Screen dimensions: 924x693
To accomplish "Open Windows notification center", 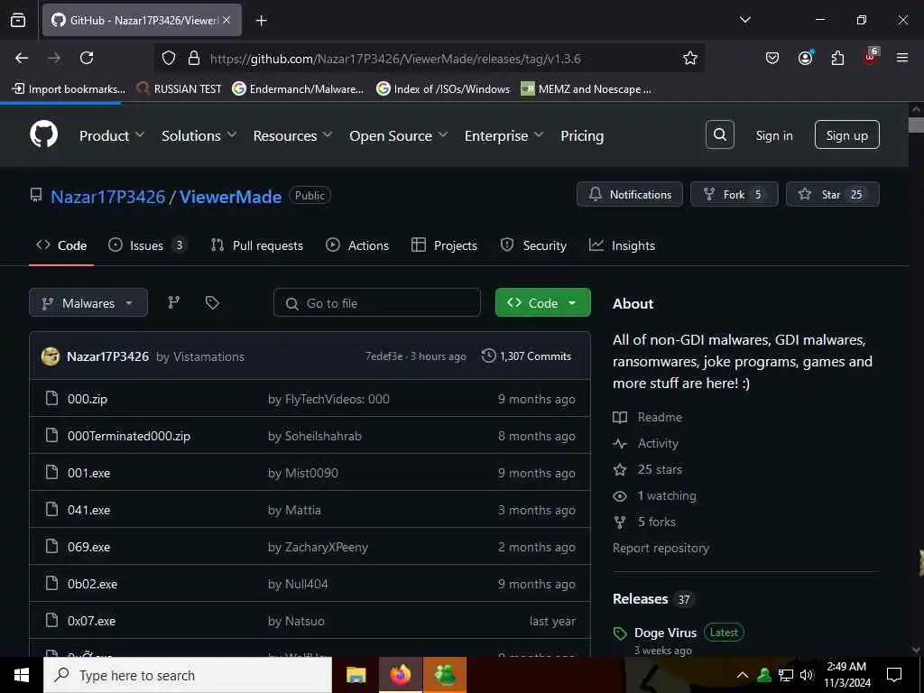I will point(894,675).
